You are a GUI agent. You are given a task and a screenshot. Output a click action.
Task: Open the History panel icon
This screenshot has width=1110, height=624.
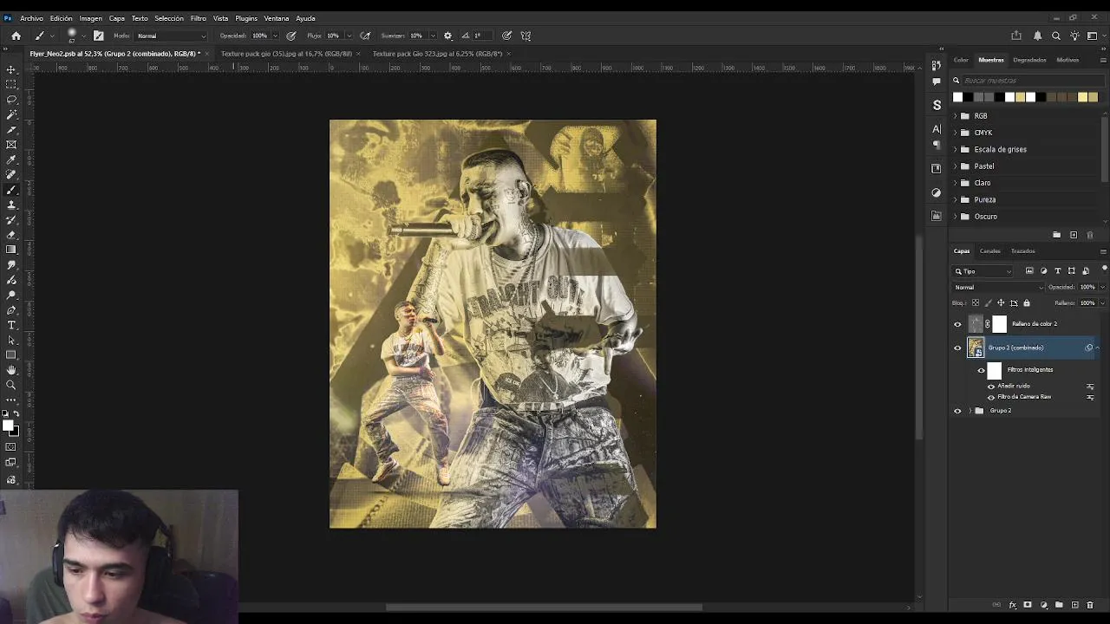(x=937, y=65)
